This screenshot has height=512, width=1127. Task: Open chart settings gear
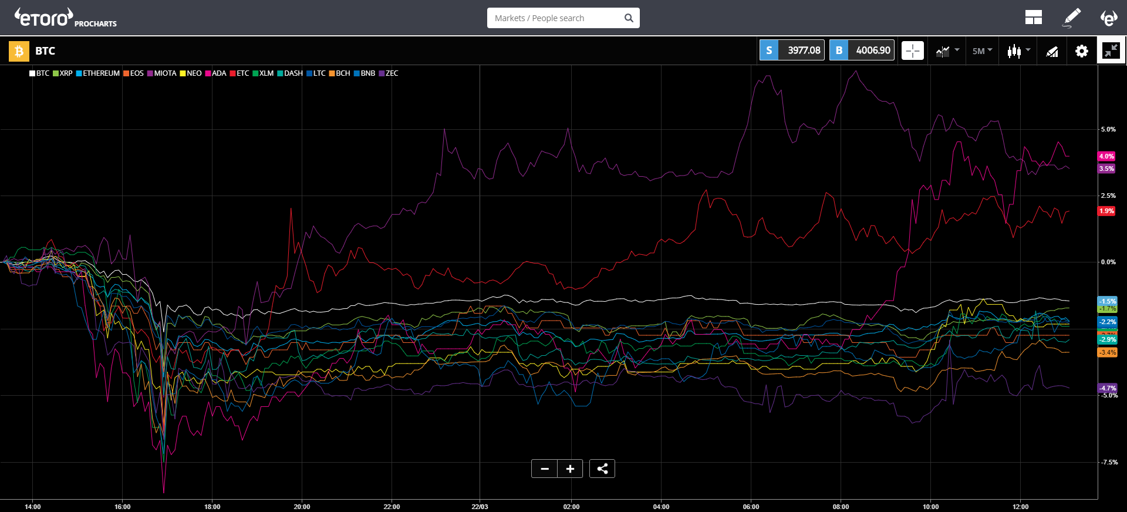[x=1081, y=51]
